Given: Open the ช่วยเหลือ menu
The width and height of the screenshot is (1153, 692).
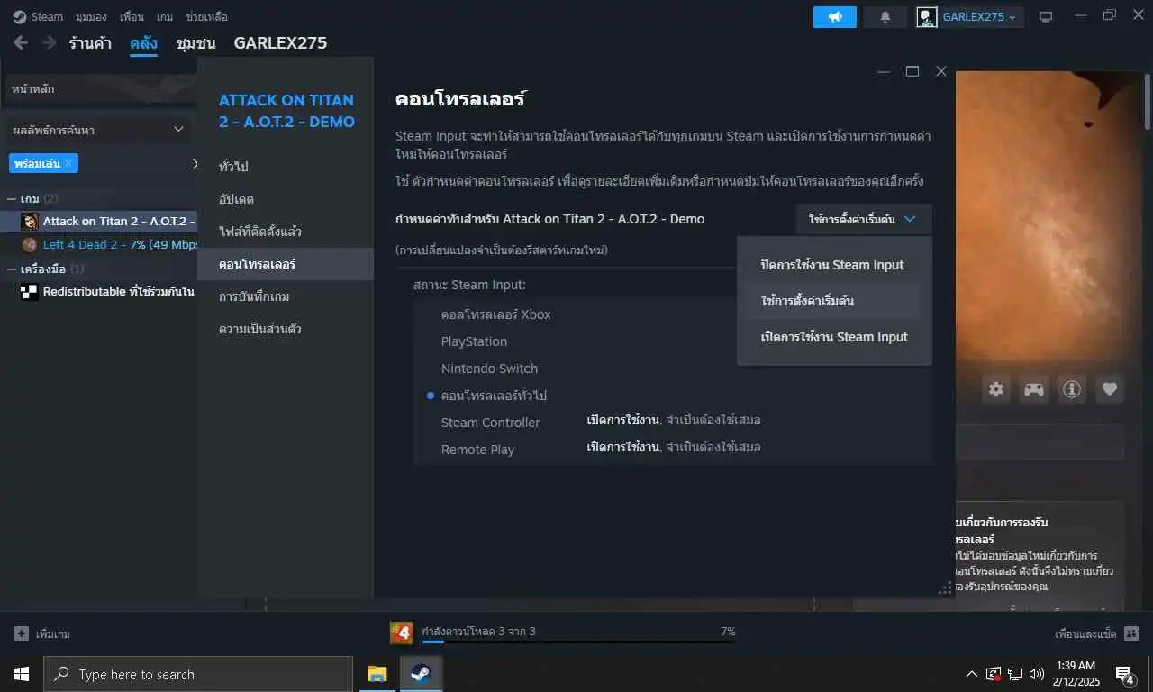Looking at the screenshot, I should click(206, 16).
